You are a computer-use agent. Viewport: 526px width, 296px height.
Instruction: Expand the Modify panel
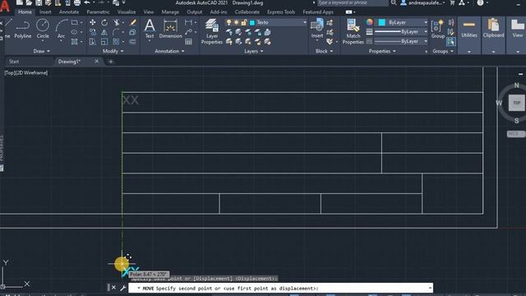tap(113, 51)
